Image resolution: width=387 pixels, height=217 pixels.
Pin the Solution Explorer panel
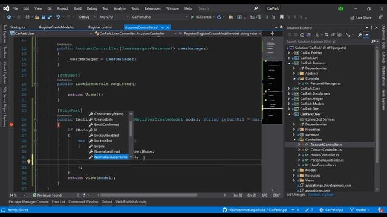click(x=371, y=28)
